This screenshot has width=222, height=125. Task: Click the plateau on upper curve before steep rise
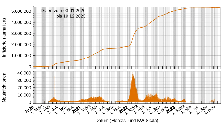pyautogui.click(x=114, y=48)
